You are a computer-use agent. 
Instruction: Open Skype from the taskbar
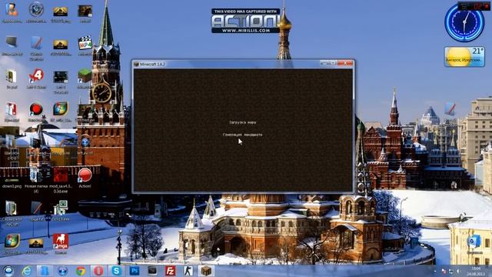(116, 271)
